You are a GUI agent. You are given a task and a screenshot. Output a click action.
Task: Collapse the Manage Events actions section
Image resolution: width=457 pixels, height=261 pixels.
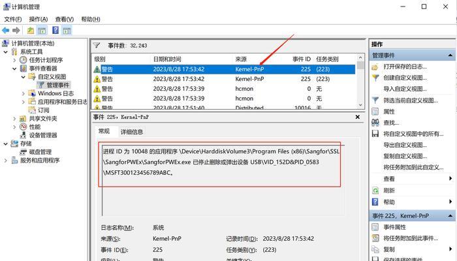450,55
